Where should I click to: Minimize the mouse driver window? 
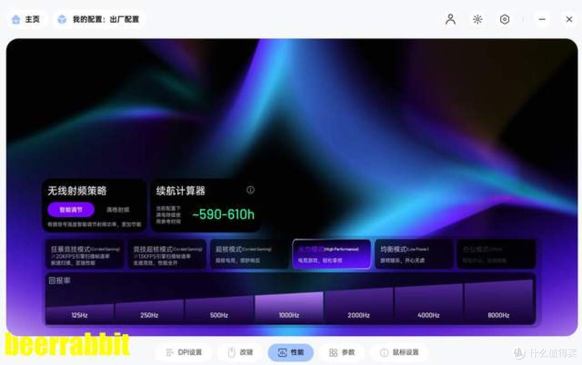pyautogui.click(x=542, y=19)
